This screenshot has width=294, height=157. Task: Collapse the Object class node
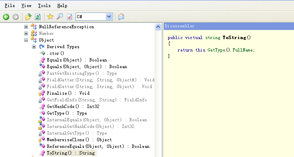pyautogui.click(x=26, y=40)
